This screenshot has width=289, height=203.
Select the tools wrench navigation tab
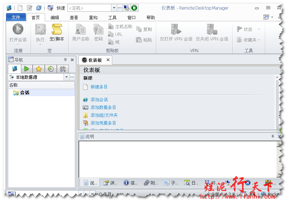[x=63, y=69]
